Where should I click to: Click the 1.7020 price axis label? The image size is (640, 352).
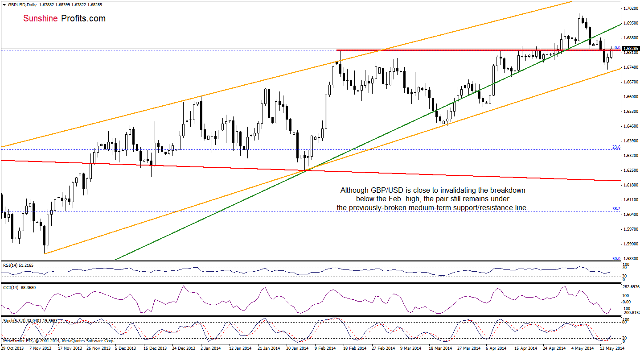(631, 8)
